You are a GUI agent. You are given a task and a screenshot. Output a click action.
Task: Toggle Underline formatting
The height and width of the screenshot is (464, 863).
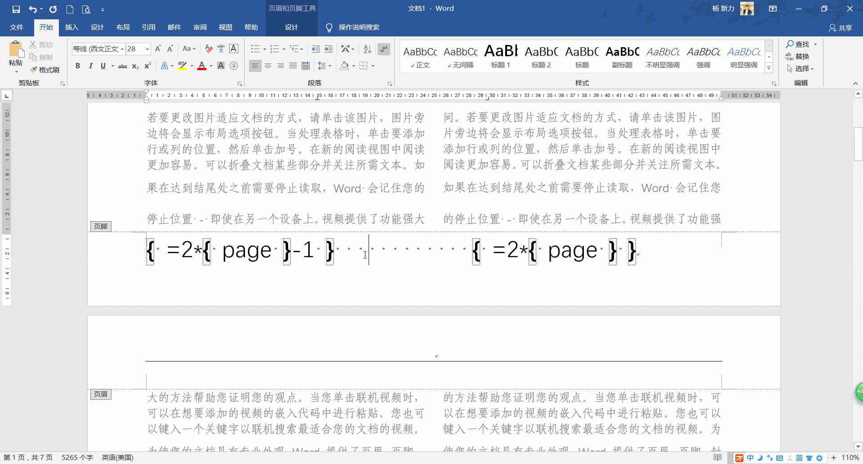103,66
